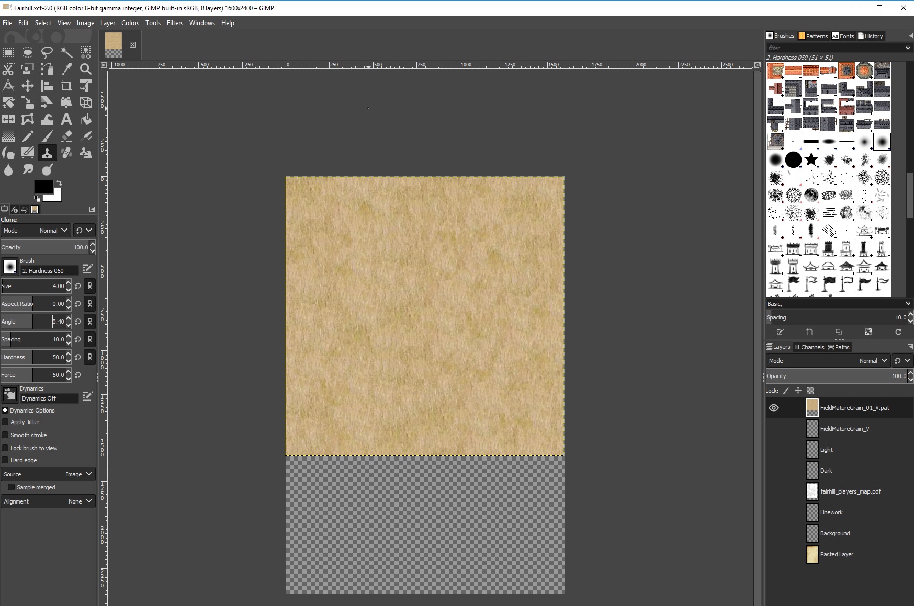The width and height of the screenshot is (914, 606).
Task: Enable the Hard edge checkbox
Action: tap(5, 460)
